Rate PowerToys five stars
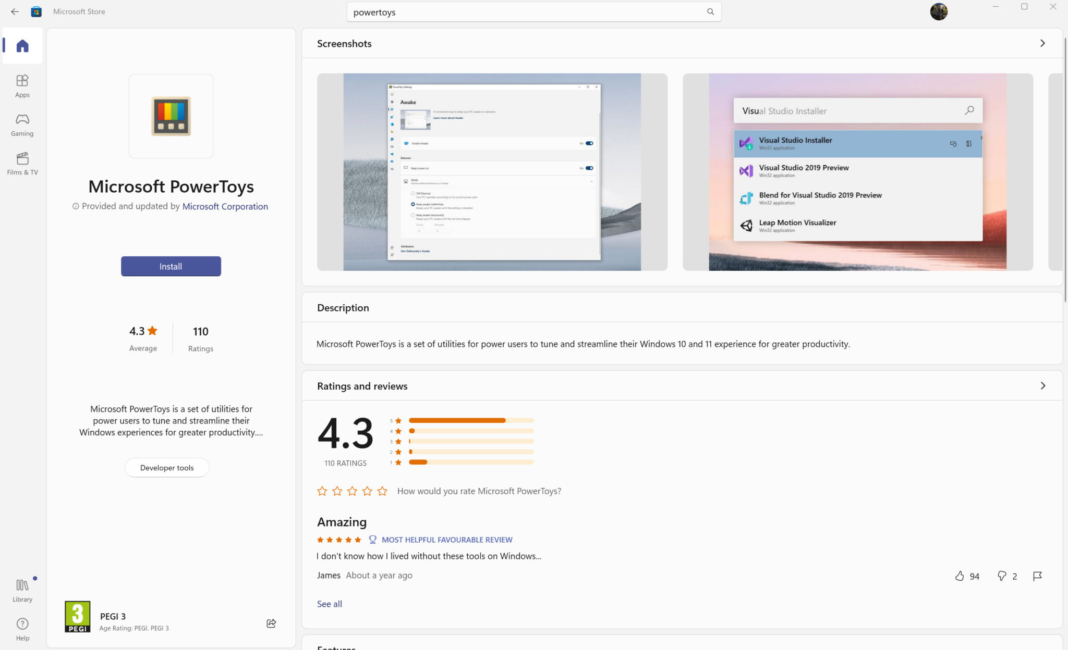 [x=382, y=491]
